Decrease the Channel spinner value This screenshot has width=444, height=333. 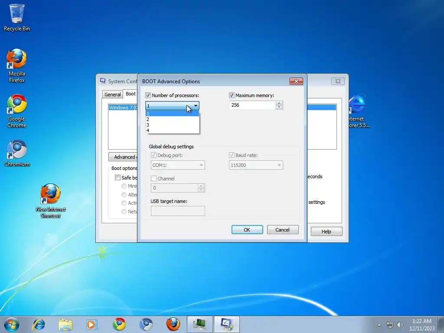(x=201, y=190)
